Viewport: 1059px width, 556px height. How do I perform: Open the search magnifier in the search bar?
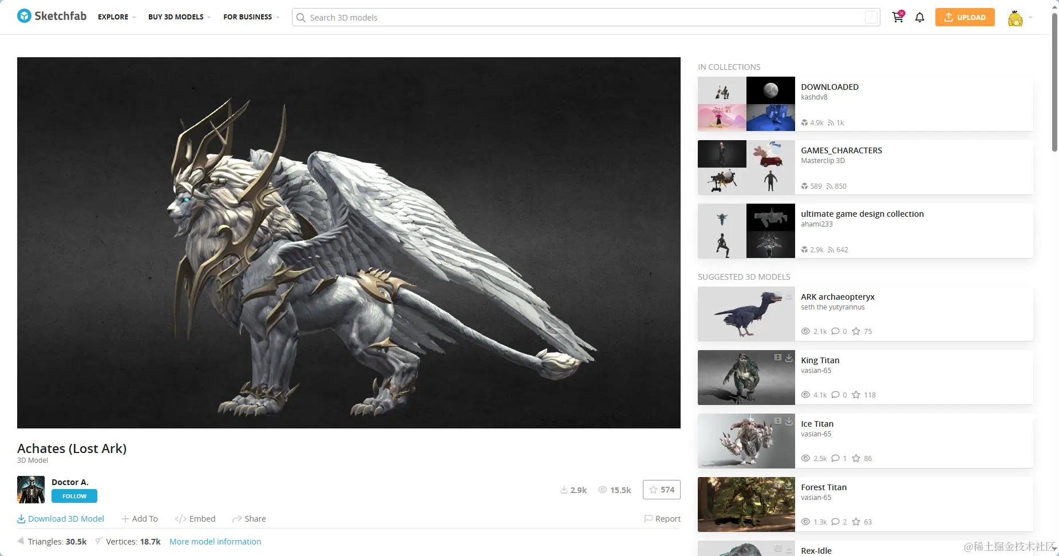click(x=301, y=17)
